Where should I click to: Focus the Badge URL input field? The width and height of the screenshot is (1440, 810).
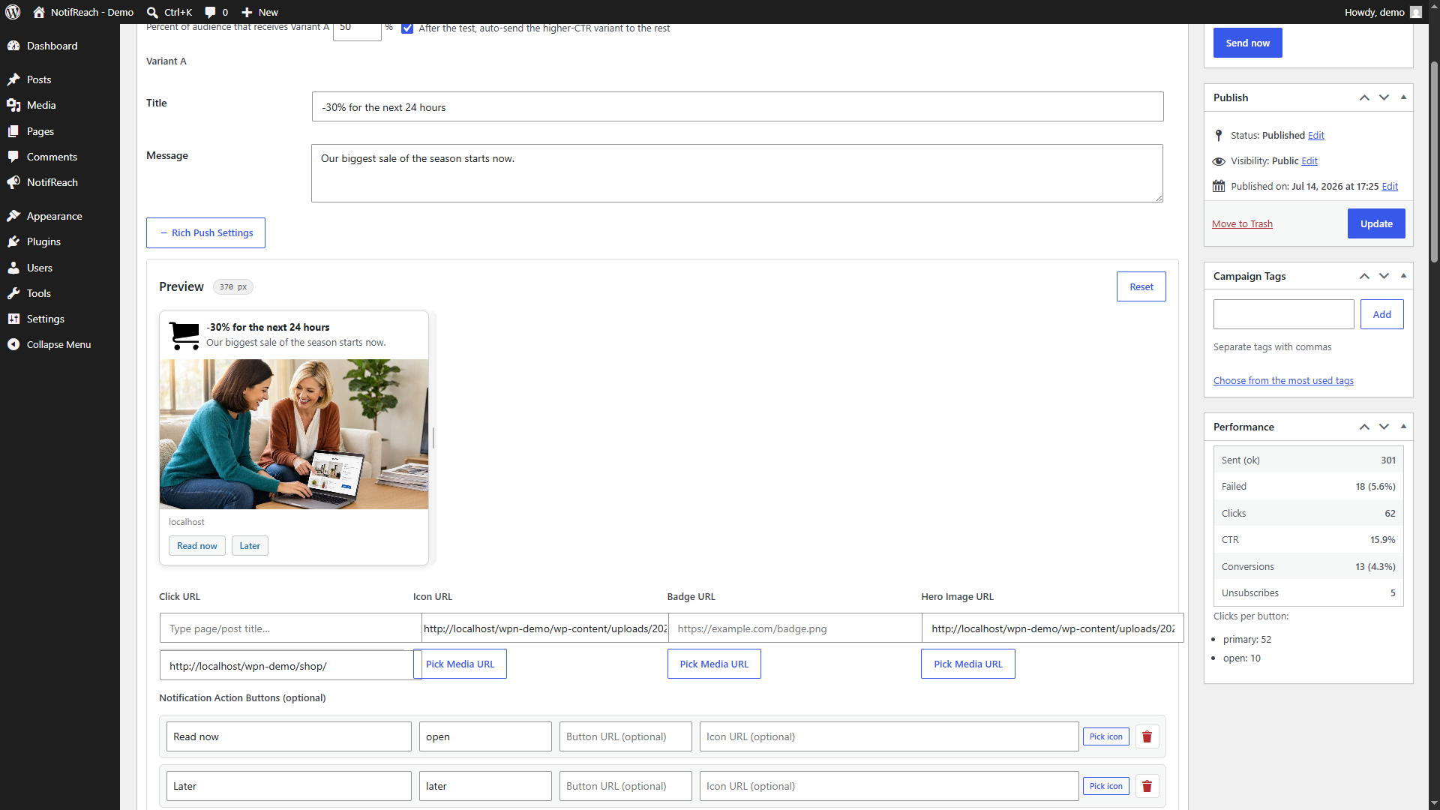(x=794, y=628)
